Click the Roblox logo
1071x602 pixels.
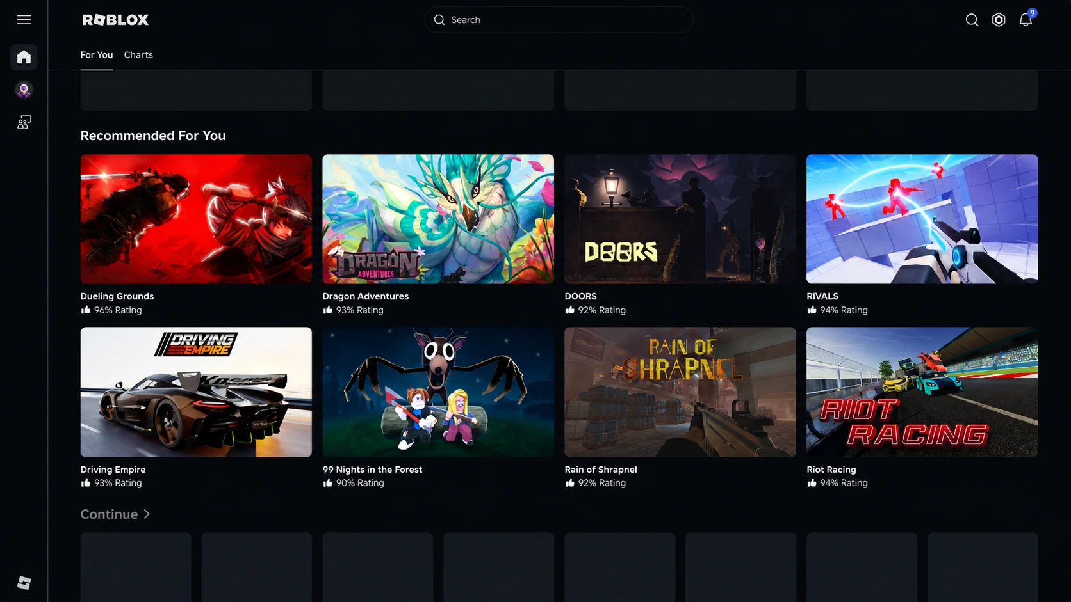[115, 20]
